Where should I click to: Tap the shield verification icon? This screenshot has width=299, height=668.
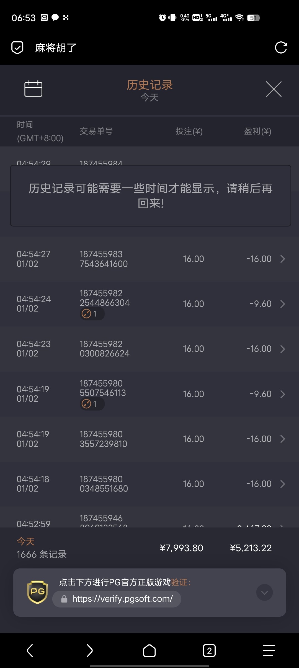(17, 48)
